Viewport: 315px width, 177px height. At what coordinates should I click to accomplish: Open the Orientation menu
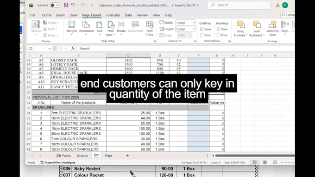86,28
